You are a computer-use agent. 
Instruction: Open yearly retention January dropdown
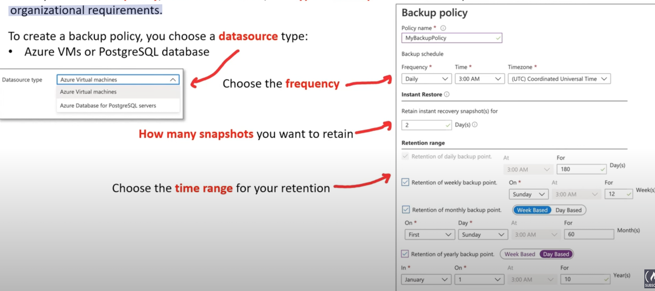point(426,279)
